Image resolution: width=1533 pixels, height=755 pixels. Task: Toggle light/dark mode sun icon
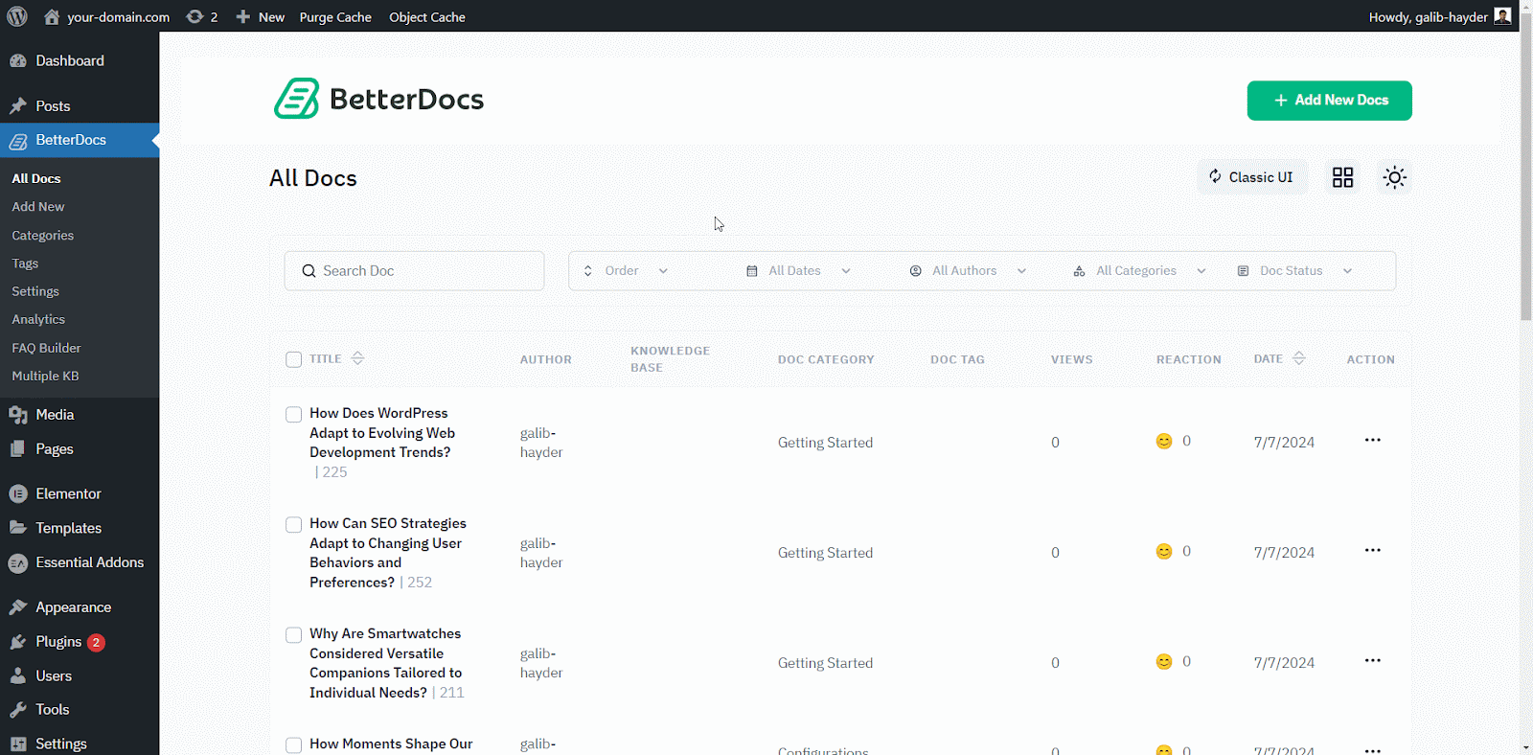(x=1394, y=177)
